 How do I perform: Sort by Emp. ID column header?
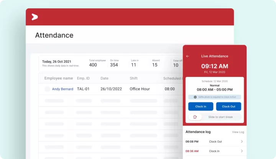pyautogui.click(x=83, y=78)
